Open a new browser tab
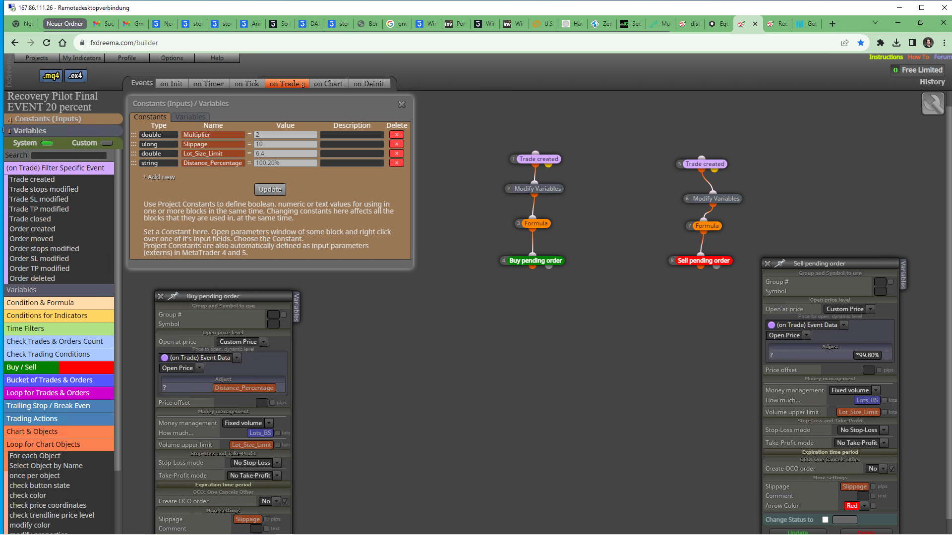The height and width of the screenshot is (535, 952). pyautogui.click(x=833, y=24)
